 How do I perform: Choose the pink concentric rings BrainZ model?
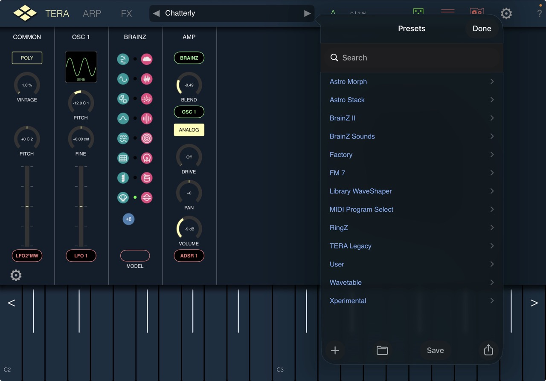[x=147, y=138]
